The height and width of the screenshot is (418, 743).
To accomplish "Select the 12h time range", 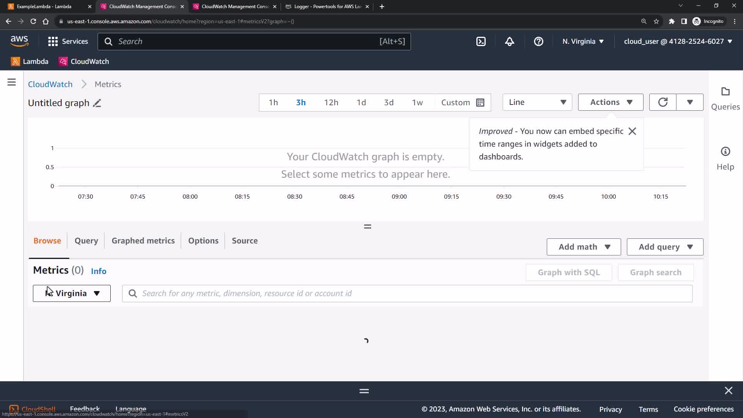I will click(331, 103).
